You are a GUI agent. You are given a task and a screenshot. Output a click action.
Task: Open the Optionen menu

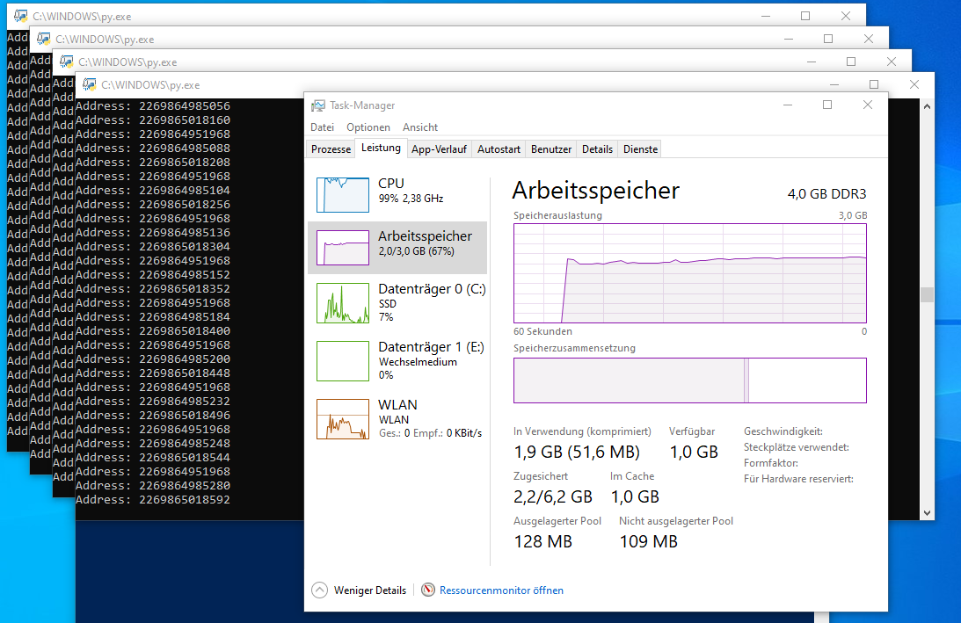coord(368,127)
